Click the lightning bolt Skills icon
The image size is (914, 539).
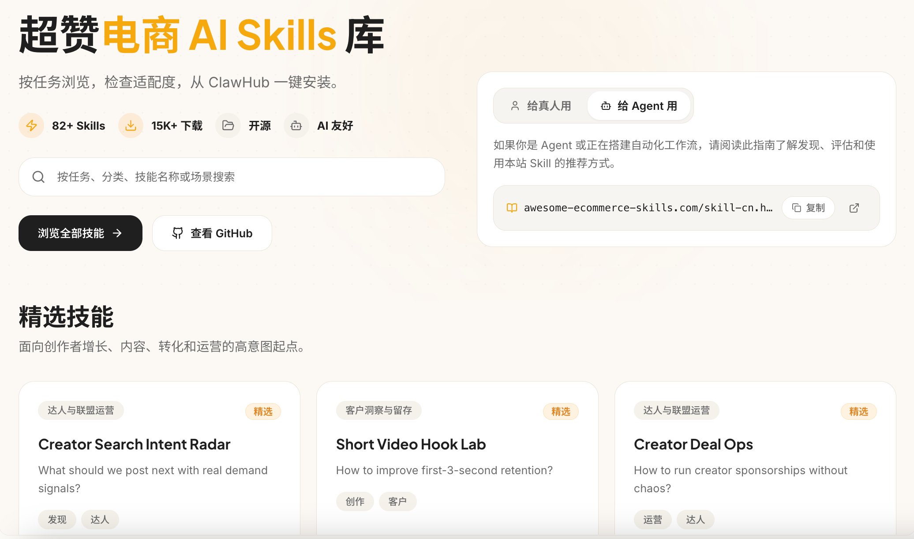pos(31,126)
